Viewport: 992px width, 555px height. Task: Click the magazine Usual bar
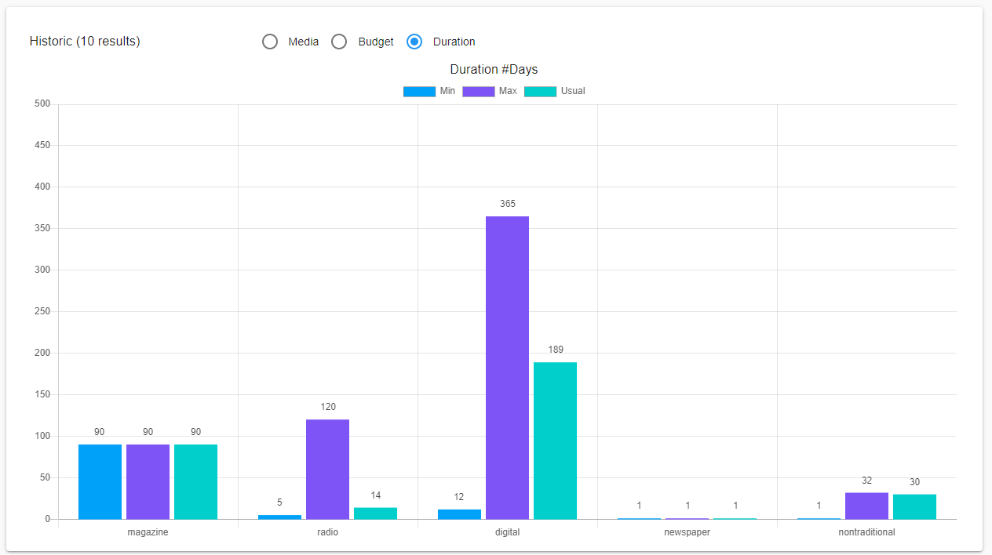click(195, 481)
